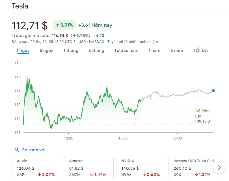Viewport: 229px width, 181px height.
Task: Switch to the 1 năm tab
Action: tap(154, 51)
